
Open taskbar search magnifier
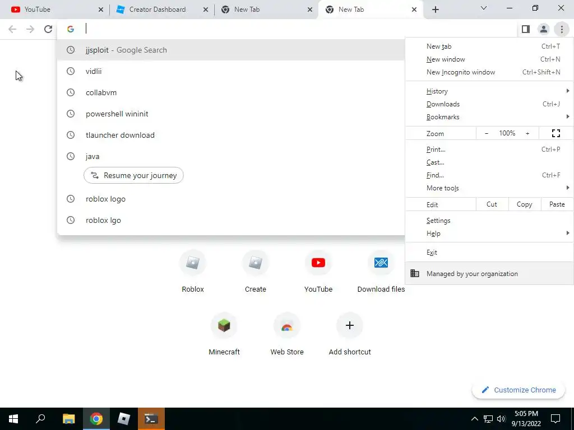click(x=40, y=419)
